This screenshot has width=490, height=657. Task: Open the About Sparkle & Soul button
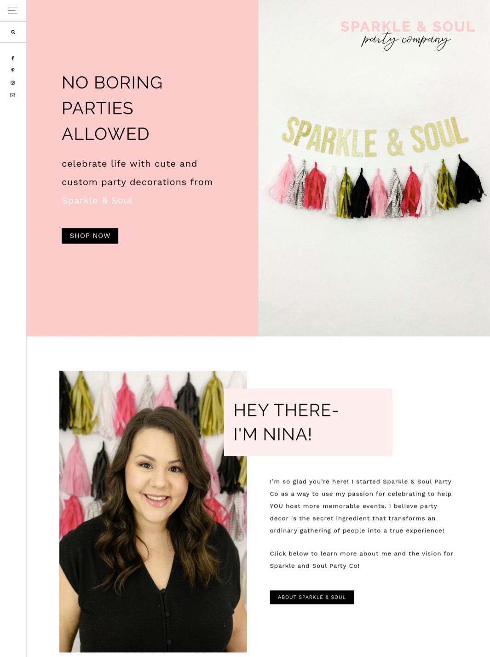(x=312, y=597)
